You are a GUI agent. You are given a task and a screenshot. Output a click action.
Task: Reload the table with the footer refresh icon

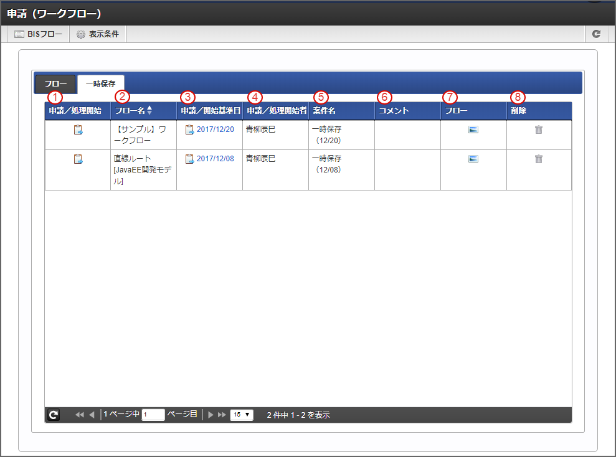(x=54, y=415)
